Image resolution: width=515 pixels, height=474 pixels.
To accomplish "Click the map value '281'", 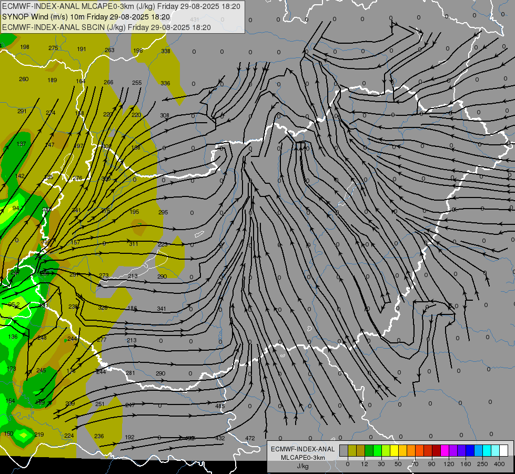I will [x=130, y=373].
